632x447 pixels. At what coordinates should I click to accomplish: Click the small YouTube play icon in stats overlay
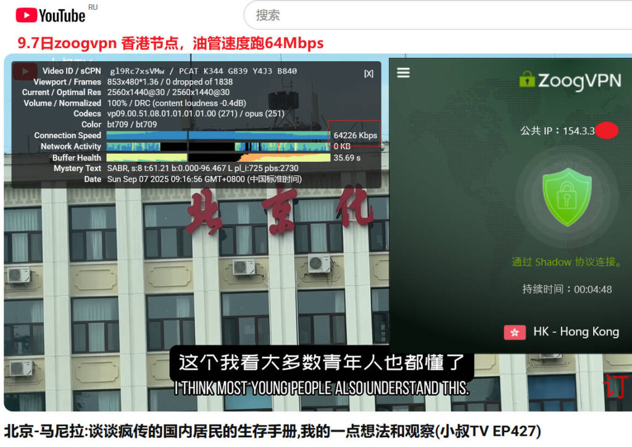click(x=25, y=72)
